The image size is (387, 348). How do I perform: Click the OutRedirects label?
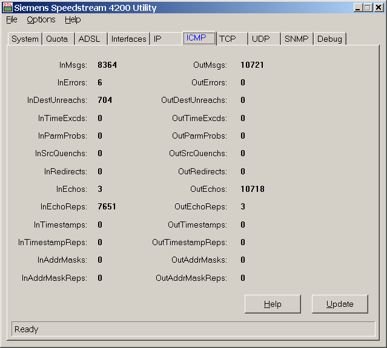(203, 171)
